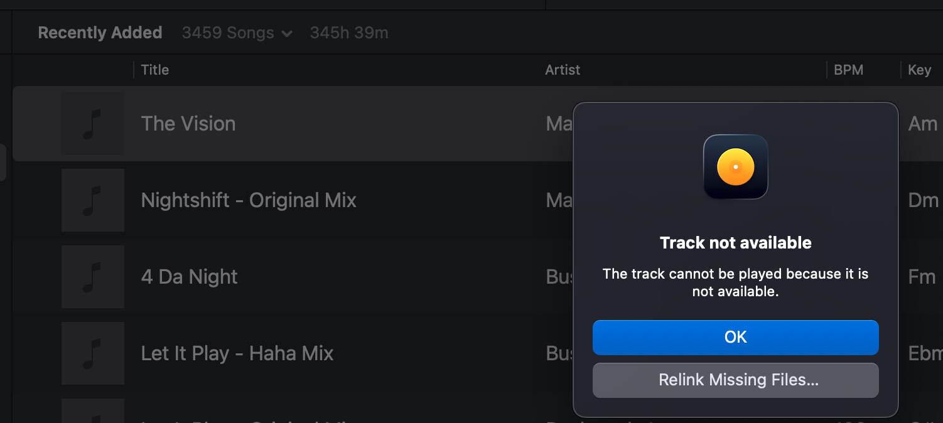Sort tracks by the Artist column

coord(563,70)
